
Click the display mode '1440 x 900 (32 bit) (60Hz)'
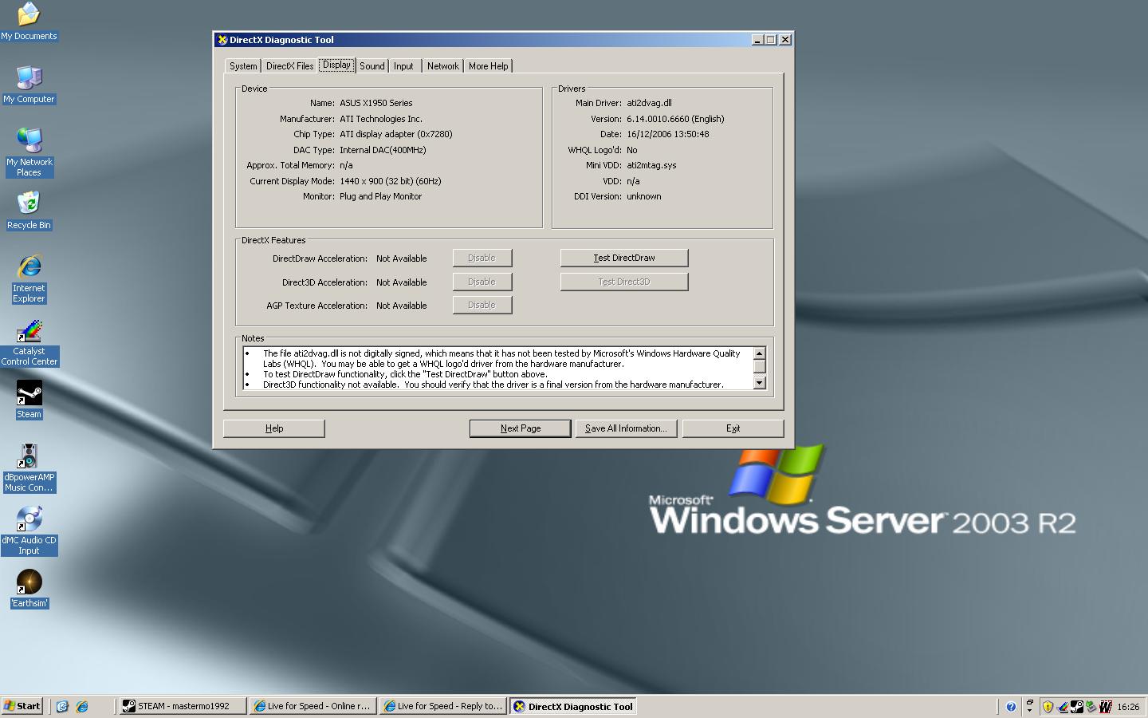point(391,181)
